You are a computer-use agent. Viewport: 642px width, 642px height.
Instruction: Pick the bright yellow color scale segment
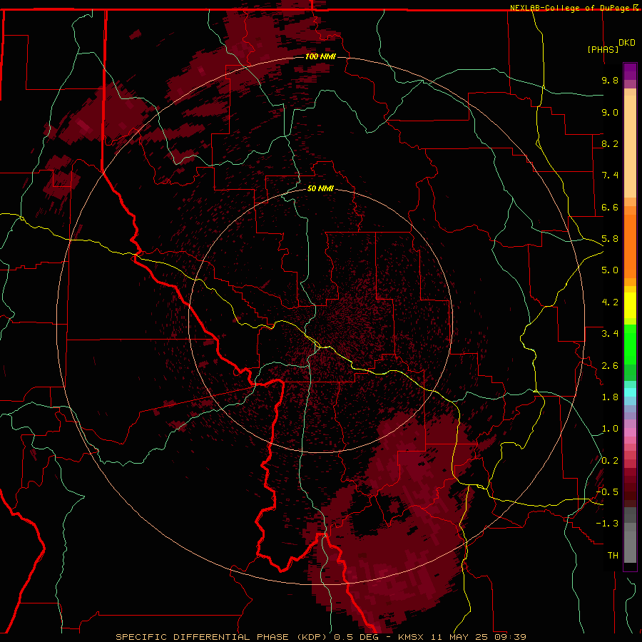click(630, 305)
